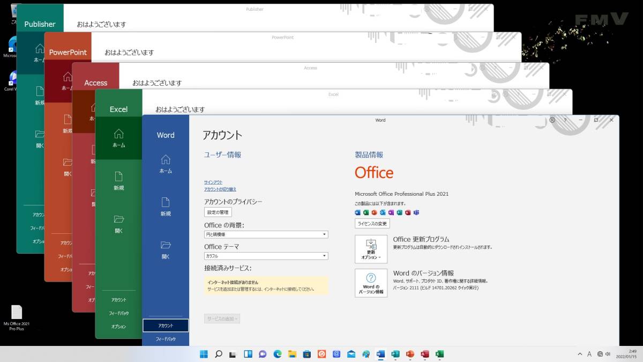
Task: Click the Teams icon in included products row
Action: point(416,212)
